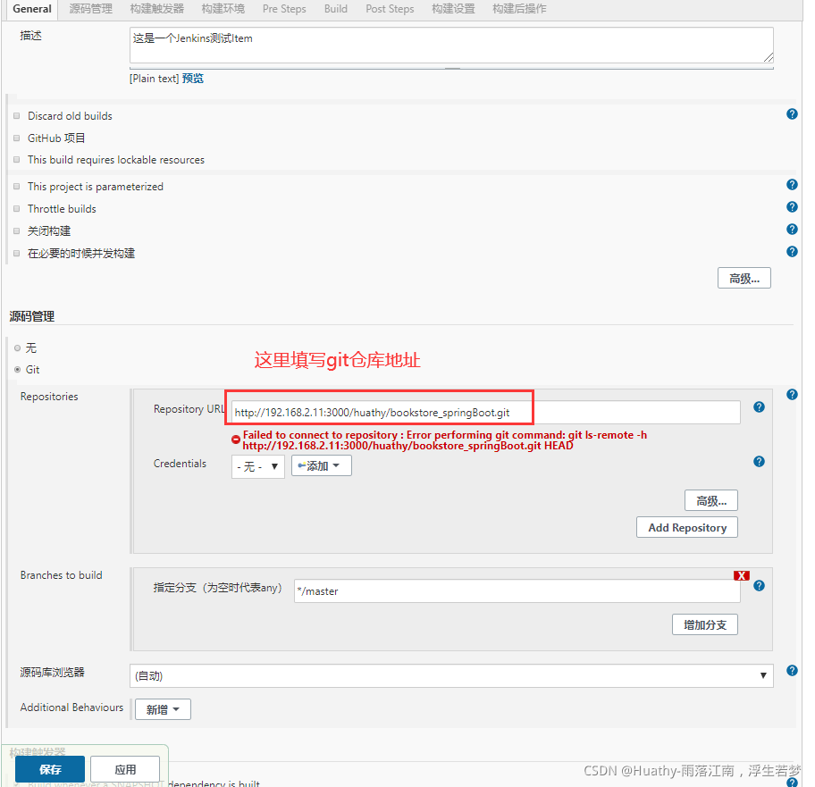The image size is (815, 787).
Task: Click the 保存 save button
Action: 50,769
